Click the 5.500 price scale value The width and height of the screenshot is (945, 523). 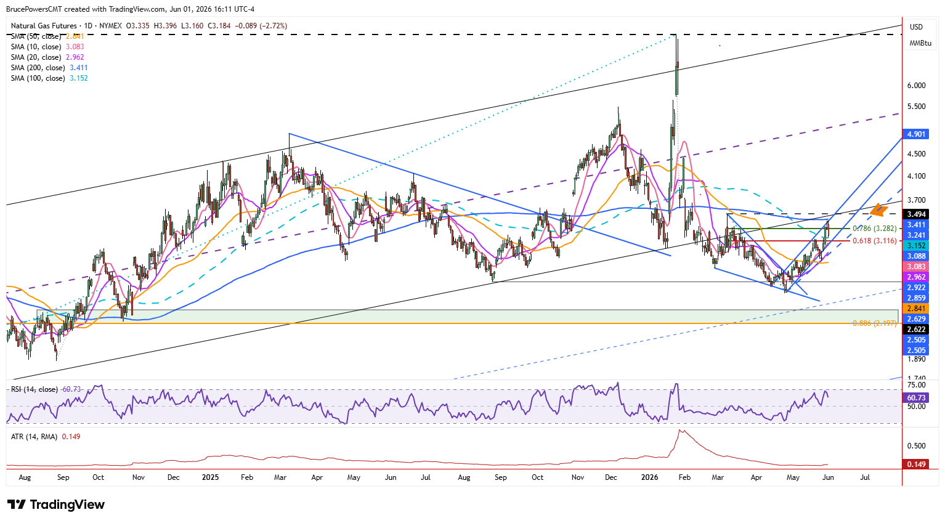click(x=916, y=107)
